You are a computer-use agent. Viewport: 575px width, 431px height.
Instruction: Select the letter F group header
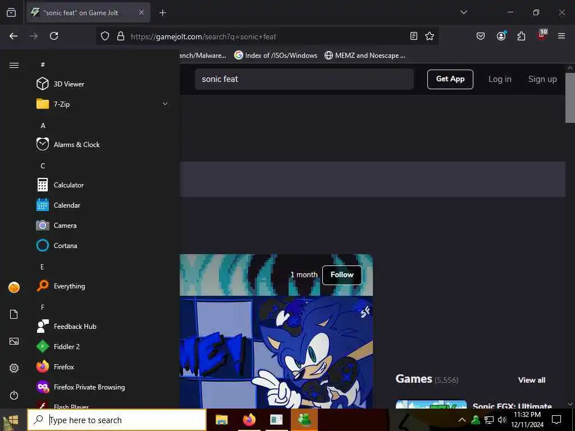[x=43, y=307]
